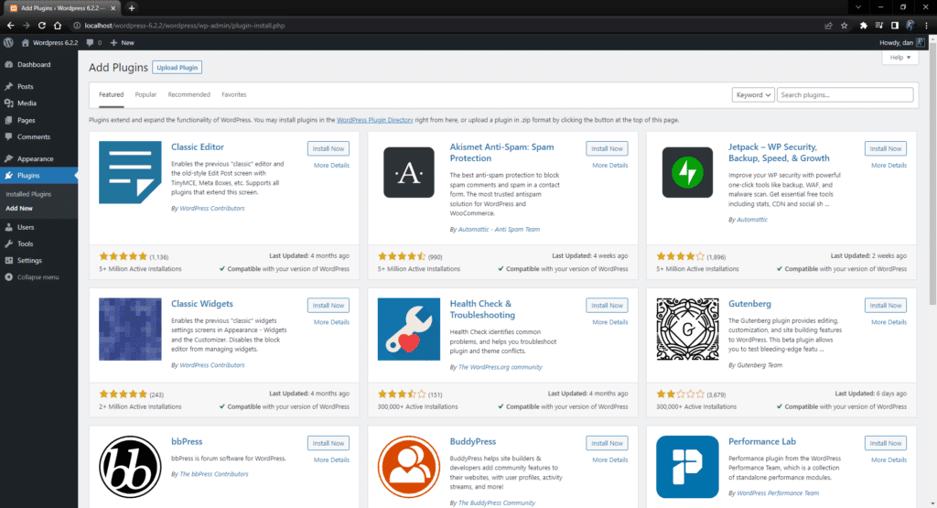Install the Classic Widgets plugin
Viewport: 937px width, 508px height.
coord(328,306)
